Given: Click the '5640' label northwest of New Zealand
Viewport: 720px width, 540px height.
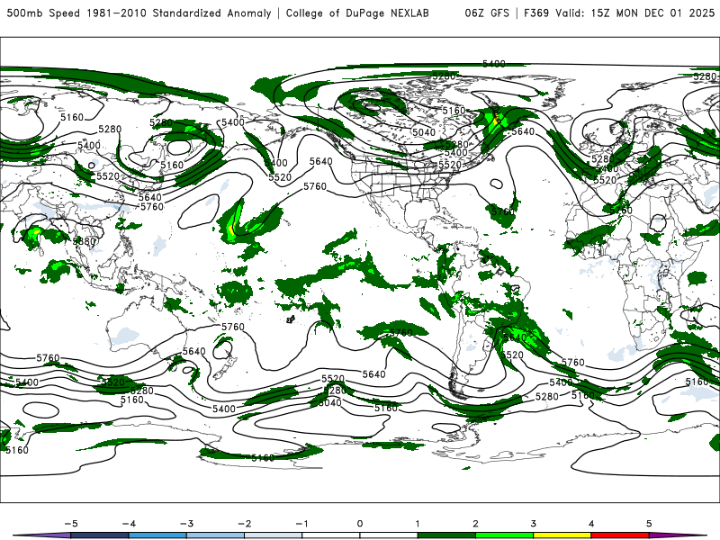Looking at the screenshot, I should tap(193, 351).
